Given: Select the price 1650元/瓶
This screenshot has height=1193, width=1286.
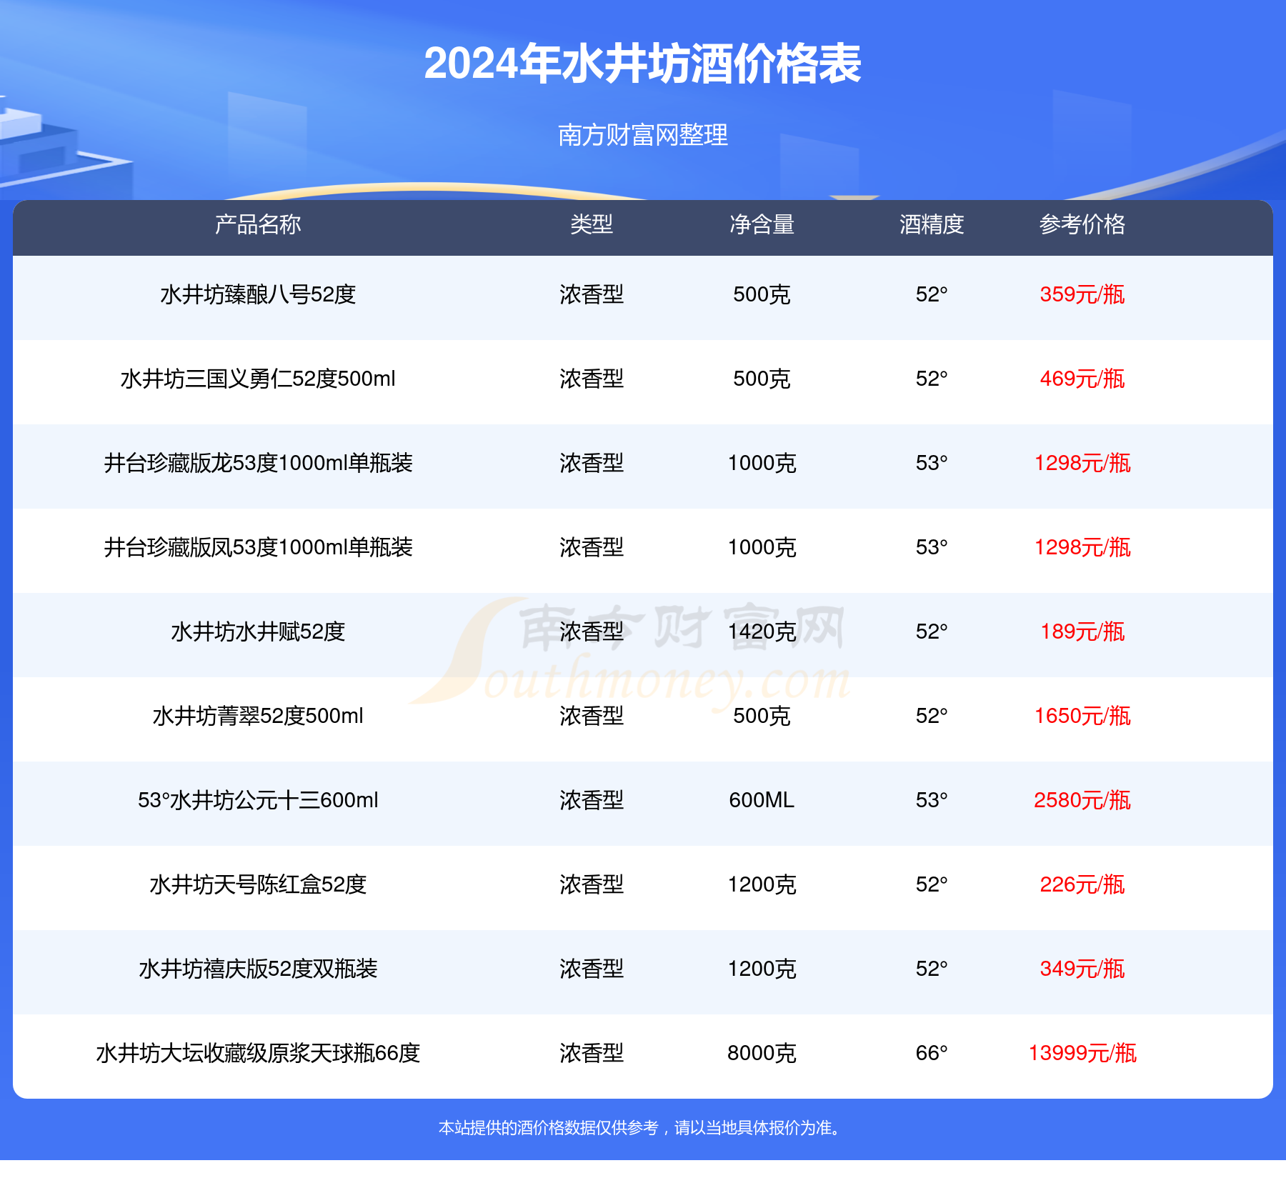Looking at the screenshot, I should (1082, 716).
